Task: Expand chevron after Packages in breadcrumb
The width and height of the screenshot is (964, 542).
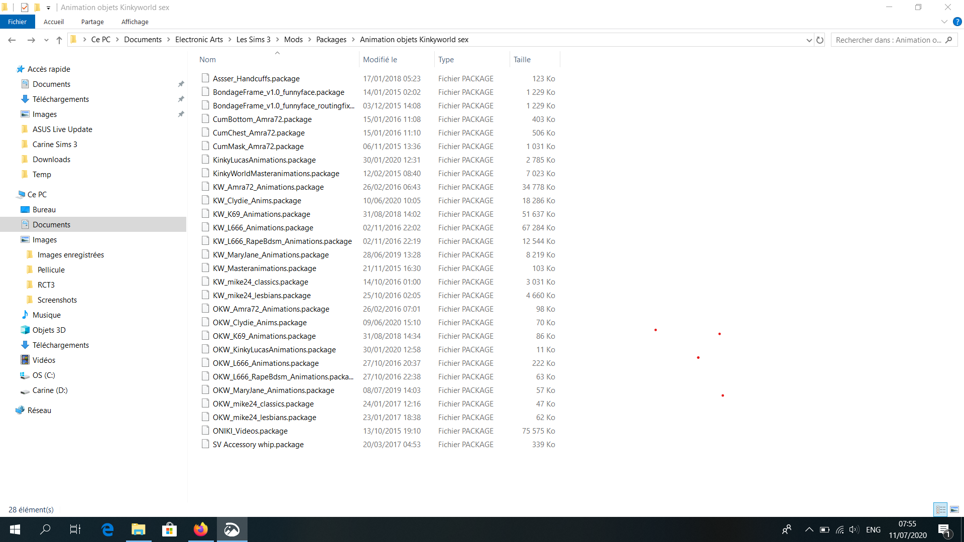Action: tap(353, 40)
